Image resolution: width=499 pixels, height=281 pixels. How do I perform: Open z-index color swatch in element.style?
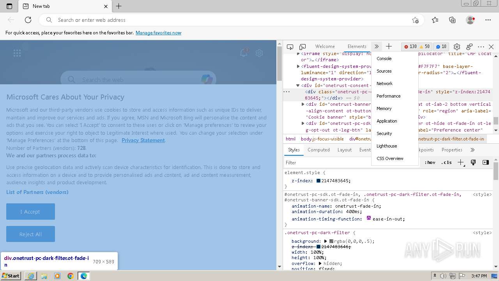[x=319, y=181]
